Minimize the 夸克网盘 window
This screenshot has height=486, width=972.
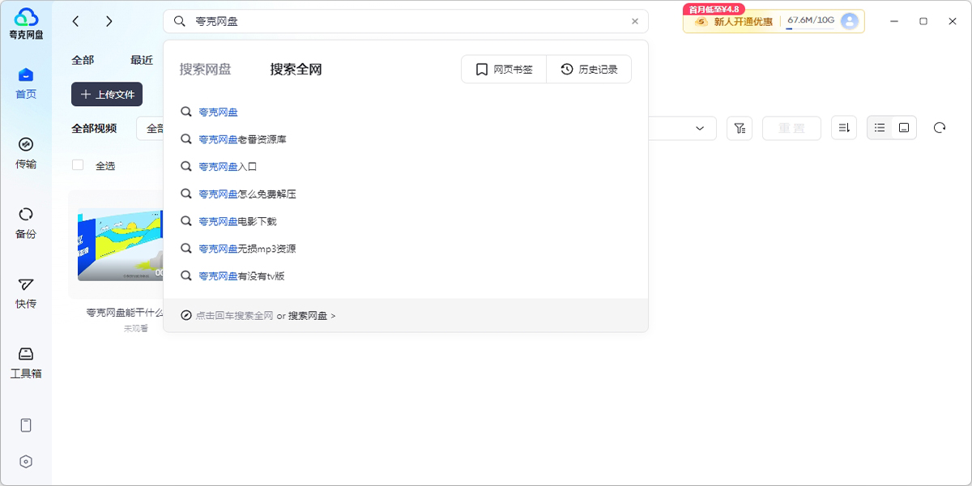point(893,21)
